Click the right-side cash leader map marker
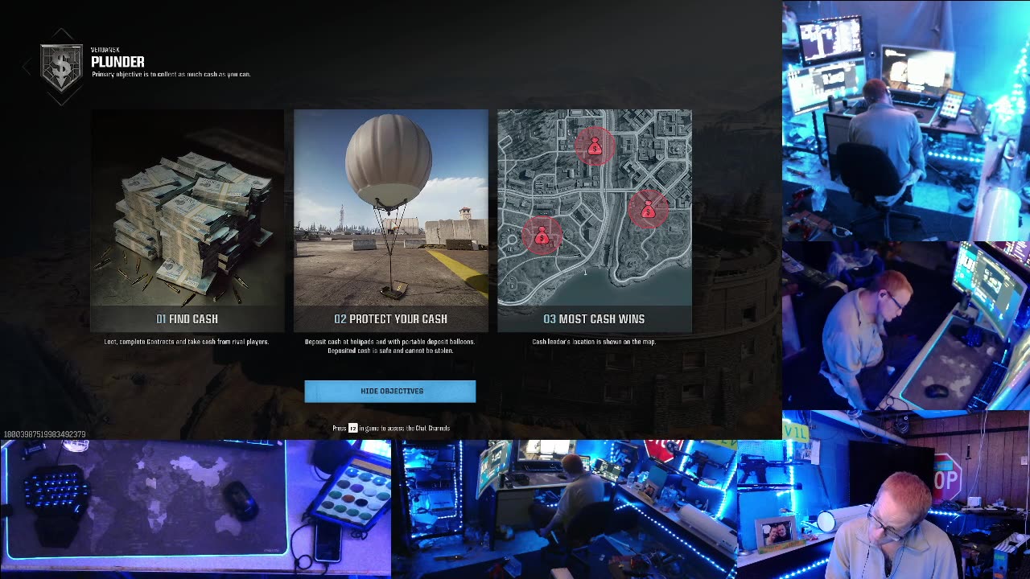Viewport: 1030px width, 579px height. (x=648, y=210)
